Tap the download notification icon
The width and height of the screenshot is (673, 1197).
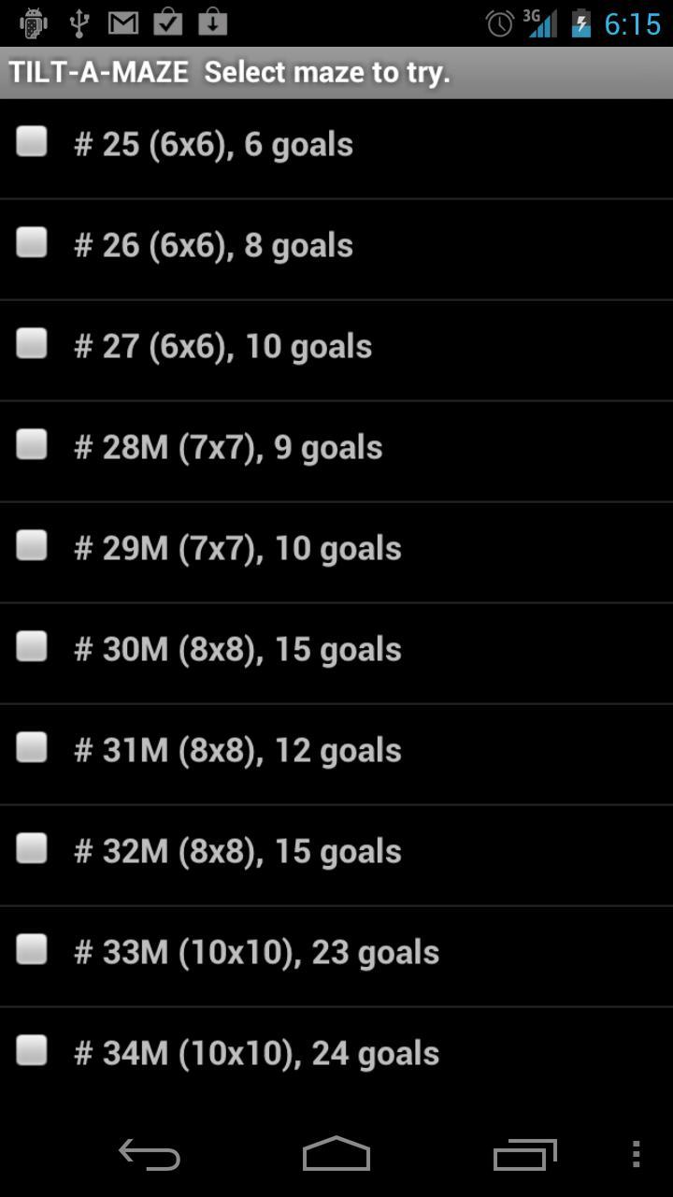tap(213, 22)
